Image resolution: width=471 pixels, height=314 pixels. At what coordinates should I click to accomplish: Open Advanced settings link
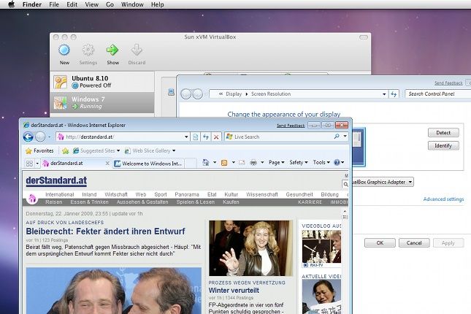(443, 199)
